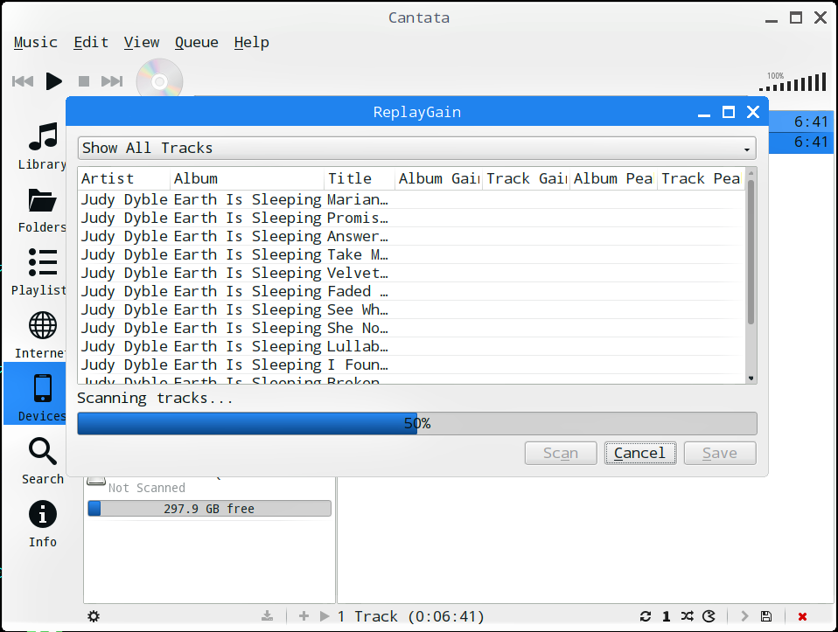
Task: Open the Search sidebar view
Action: tap(42, 461)
